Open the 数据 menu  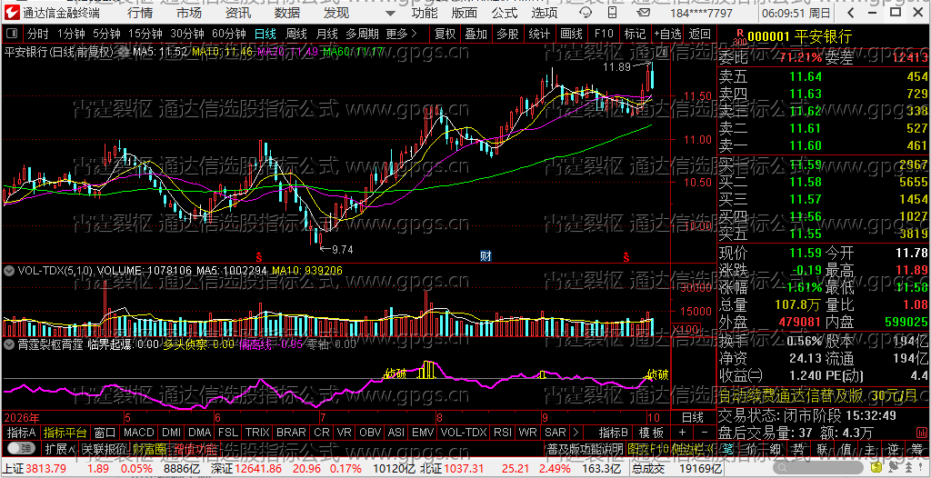click(287, 13)
